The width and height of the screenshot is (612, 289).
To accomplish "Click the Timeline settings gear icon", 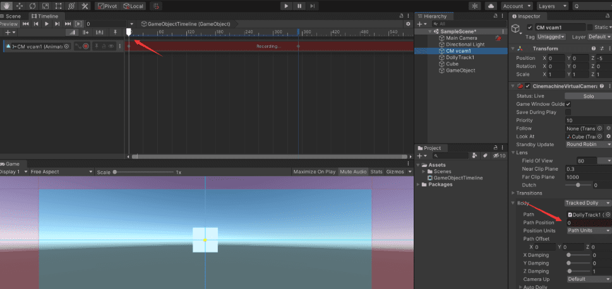I will (408, 24).
